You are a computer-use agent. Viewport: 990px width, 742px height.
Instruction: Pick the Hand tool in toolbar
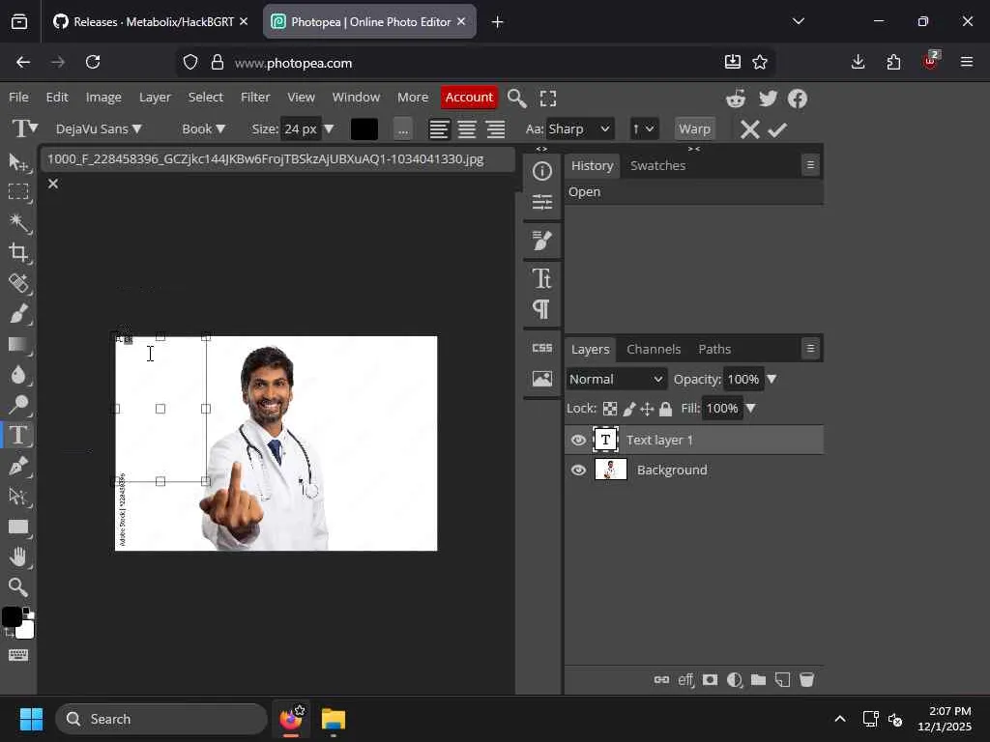pos(17,556)
